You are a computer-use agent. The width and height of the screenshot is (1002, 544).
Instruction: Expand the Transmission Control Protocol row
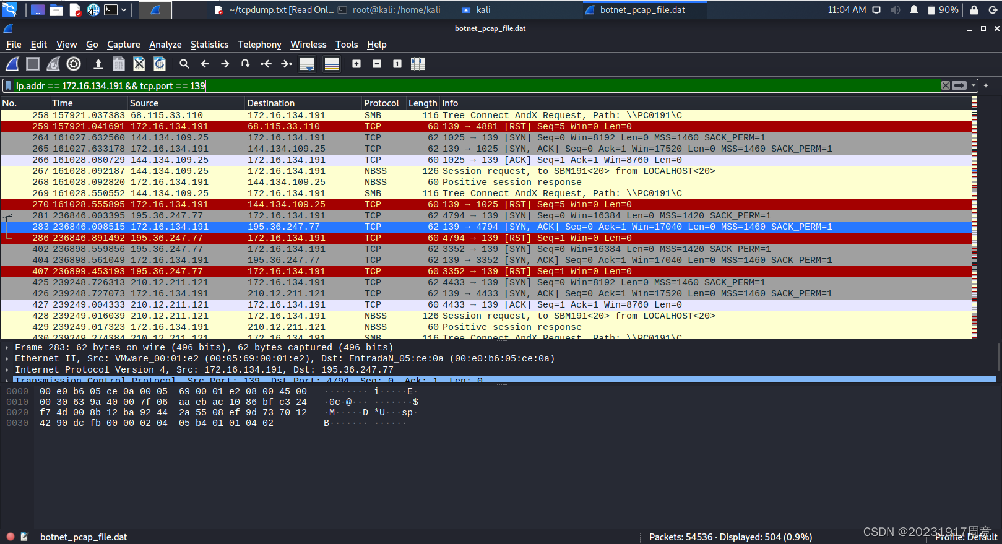(x=7, y=380)
